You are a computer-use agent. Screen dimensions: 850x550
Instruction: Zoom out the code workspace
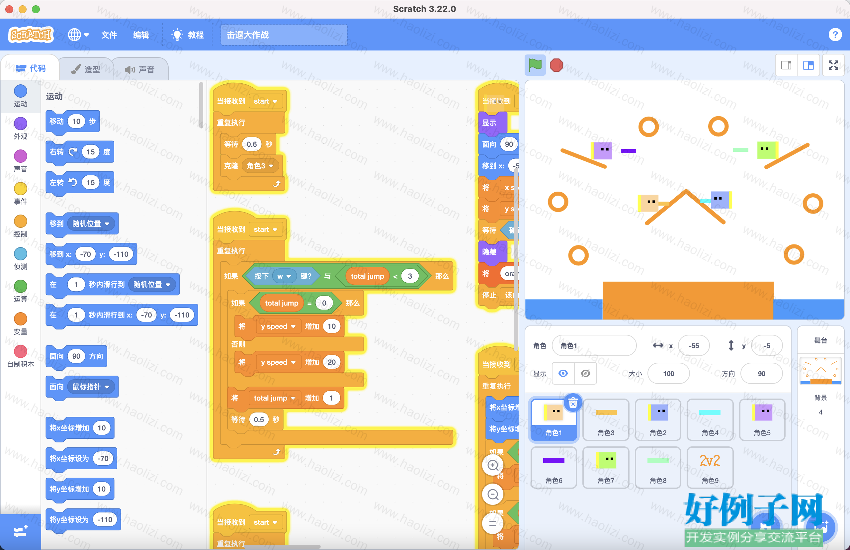tap(493, 494)
